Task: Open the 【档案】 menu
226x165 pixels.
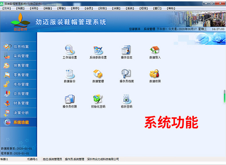Action: point(20,9)
